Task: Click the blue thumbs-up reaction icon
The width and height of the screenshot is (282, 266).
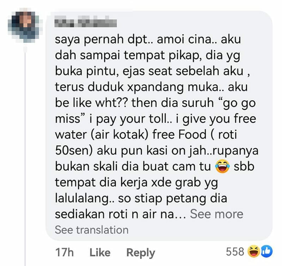Action: 267,252
